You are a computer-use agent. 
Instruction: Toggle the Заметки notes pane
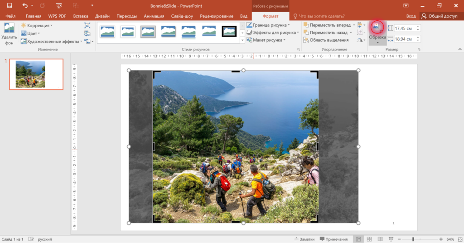304,239
